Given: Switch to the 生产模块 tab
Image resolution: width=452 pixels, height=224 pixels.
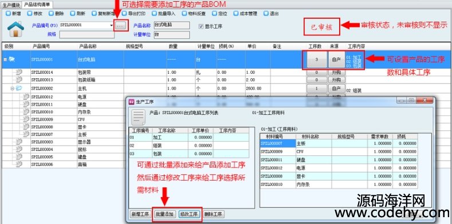Looking at the screenshot, I should 11,5.
